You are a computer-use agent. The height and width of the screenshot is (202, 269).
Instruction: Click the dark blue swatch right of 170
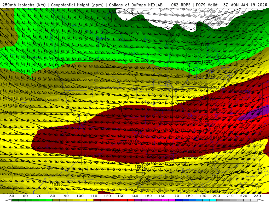pos(179,200)
